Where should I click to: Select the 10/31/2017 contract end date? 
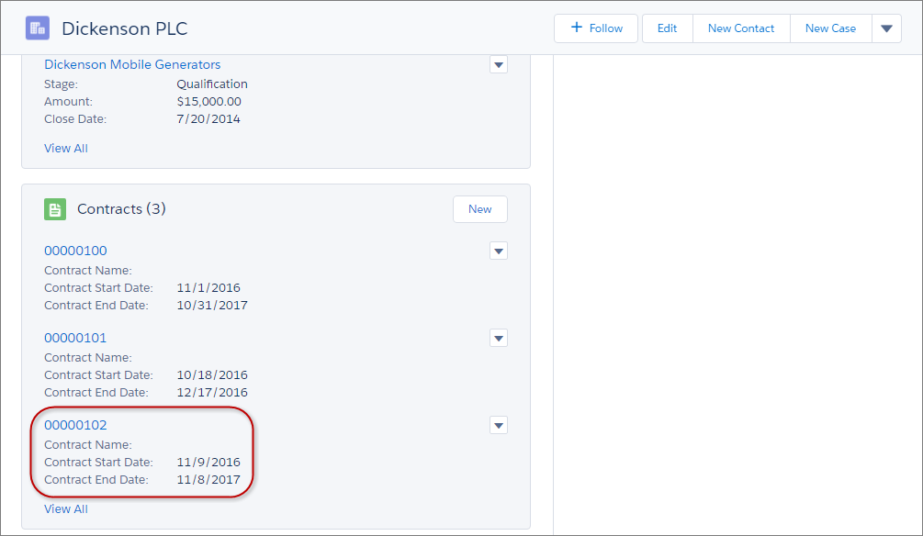tap(212, 306)
